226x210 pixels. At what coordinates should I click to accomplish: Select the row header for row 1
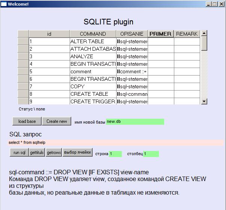(x=23, y=41)
